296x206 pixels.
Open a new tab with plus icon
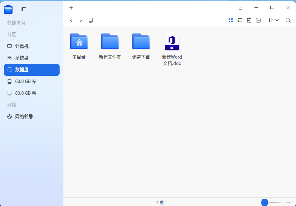click(x=71, y=8)
